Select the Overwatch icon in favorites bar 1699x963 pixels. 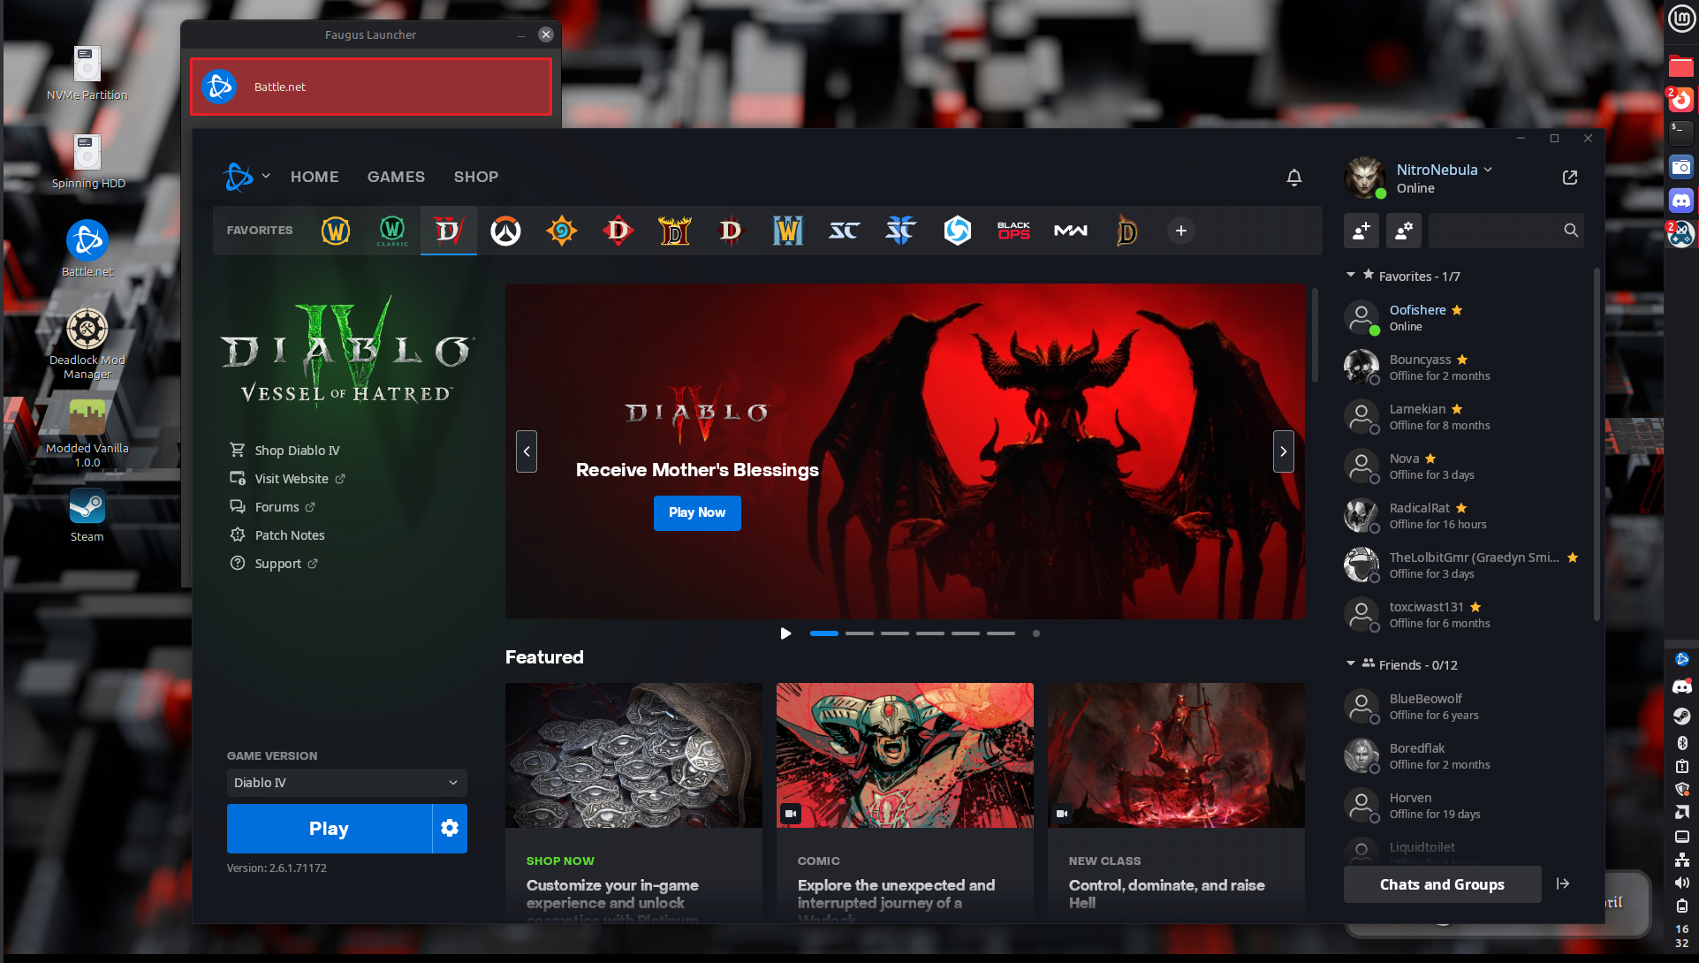pos(505,231)
